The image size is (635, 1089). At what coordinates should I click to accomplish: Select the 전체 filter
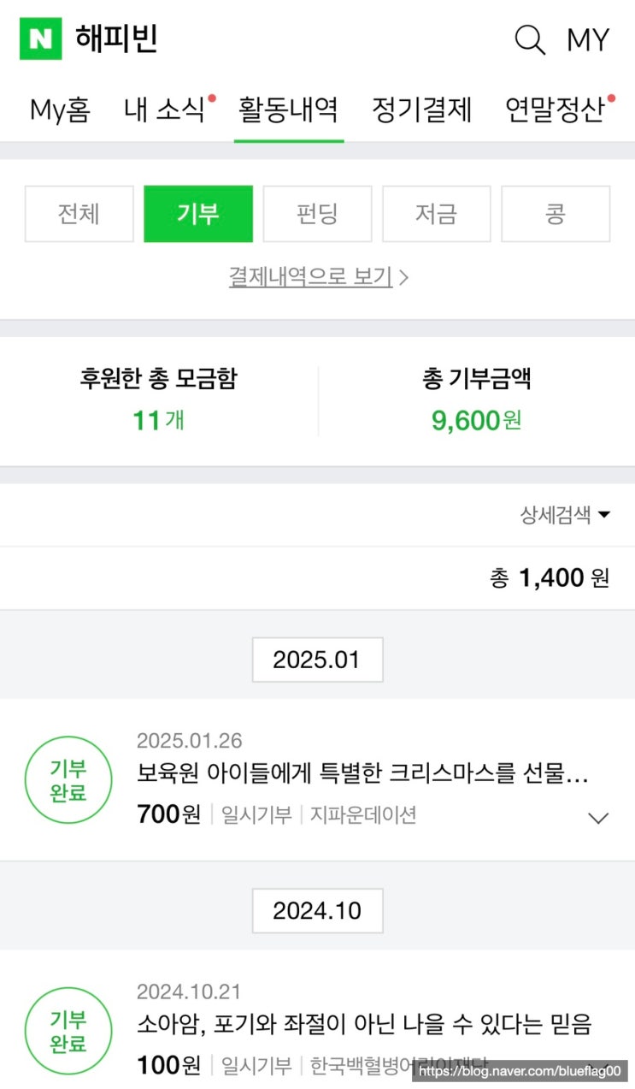point(79,214)
